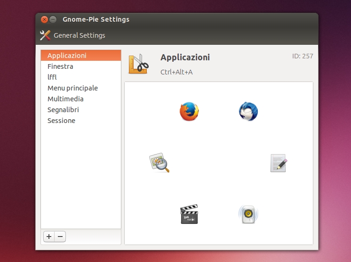Viewport: 351px width, 262px height.
Task: Rename the Applicazioni pie title heading
Action: [185, 57]
